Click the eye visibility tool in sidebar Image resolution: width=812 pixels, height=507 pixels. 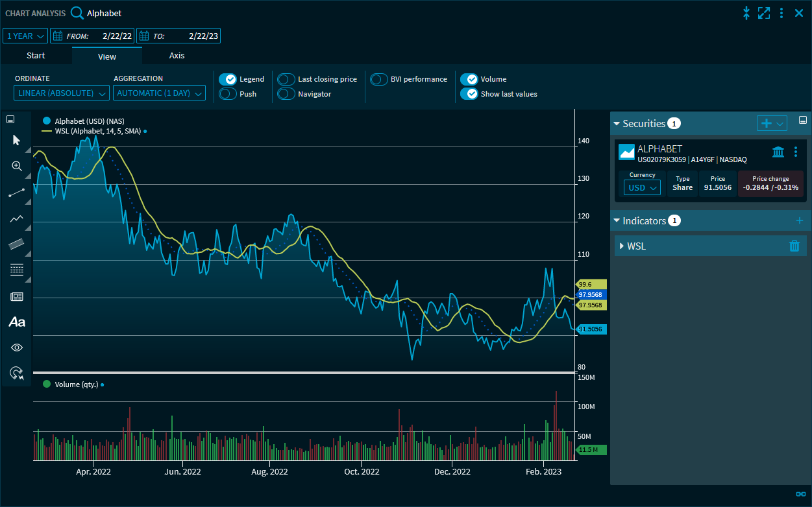pos(17,348)
